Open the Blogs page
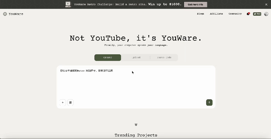271x139 pixels. pyautogui.click(x=200, y=14)
